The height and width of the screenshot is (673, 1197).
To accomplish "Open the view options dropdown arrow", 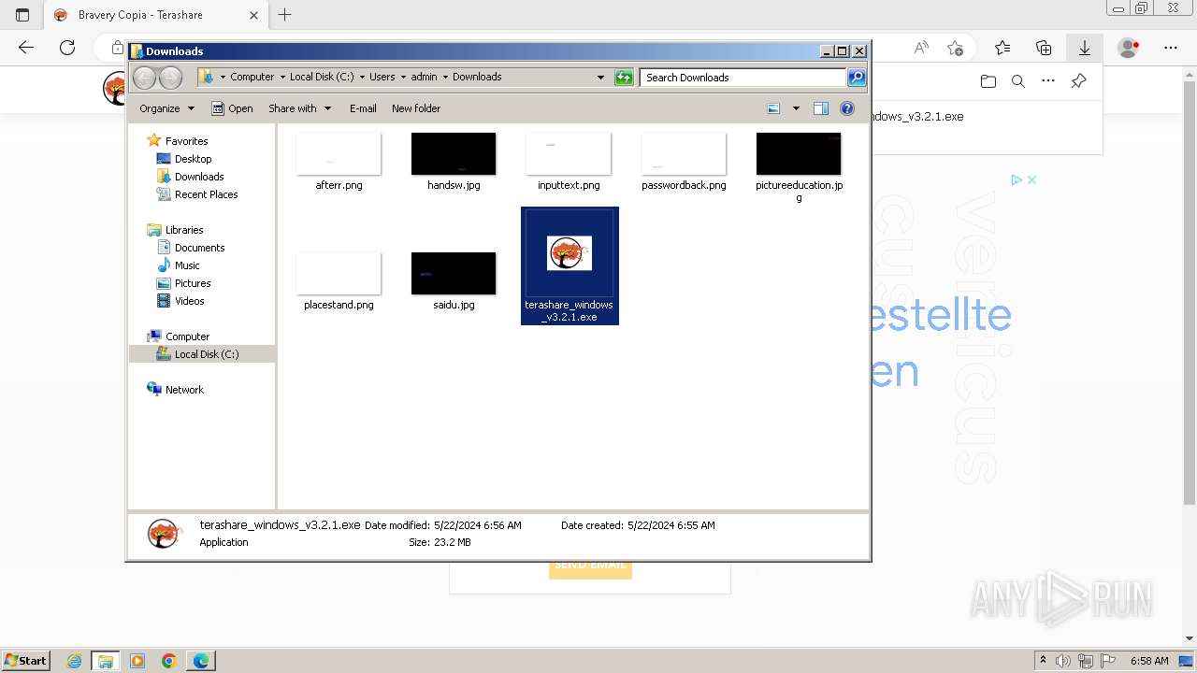I will [x=796, y=108].
